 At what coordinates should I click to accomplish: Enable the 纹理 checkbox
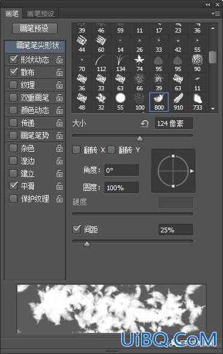click(x=13, y=85)
